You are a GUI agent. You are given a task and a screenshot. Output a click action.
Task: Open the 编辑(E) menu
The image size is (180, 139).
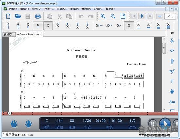pyautogui.click(x=25, y=9)
